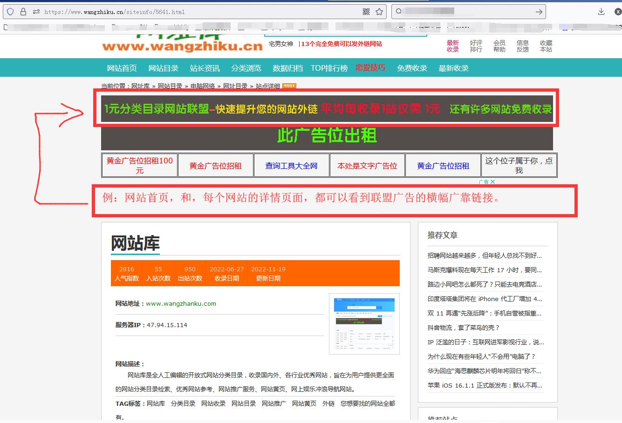The width and height of the screenshot is (622, 423).
Task: Open the QR code icon in address bar
Action: point(366,12)
